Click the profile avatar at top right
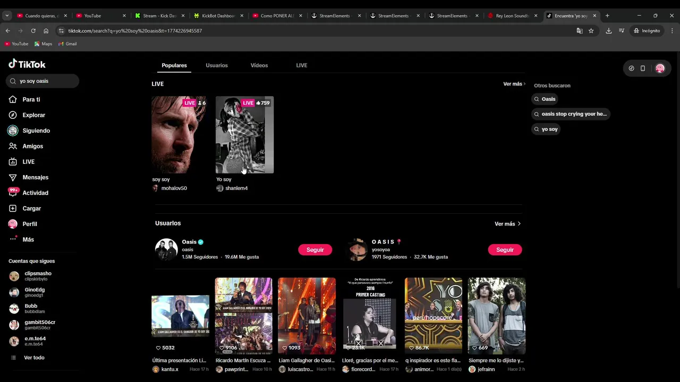 (660, 68)
